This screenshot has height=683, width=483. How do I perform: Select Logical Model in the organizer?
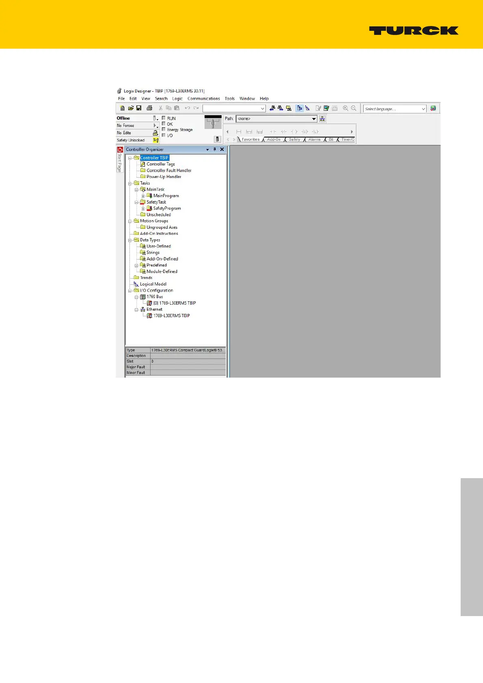(153, 284)
